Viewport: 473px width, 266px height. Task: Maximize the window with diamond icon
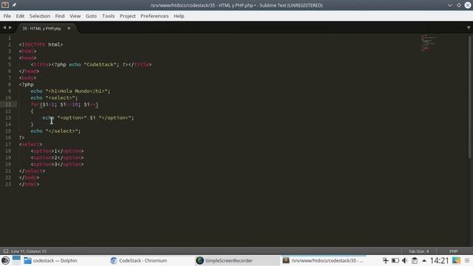click(x=459, y=5)
